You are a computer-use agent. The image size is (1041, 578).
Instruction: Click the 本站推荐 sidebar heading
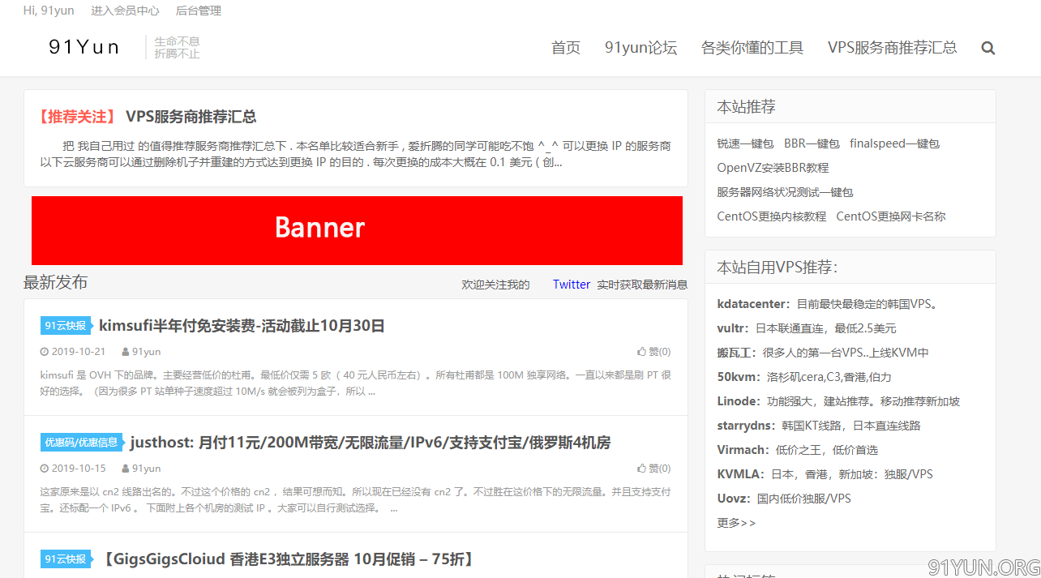click(x=746, y=107)
